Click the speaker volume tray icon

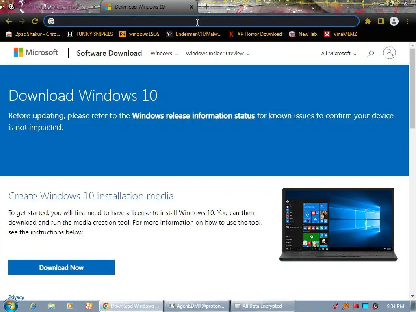(x=375, y=306)
